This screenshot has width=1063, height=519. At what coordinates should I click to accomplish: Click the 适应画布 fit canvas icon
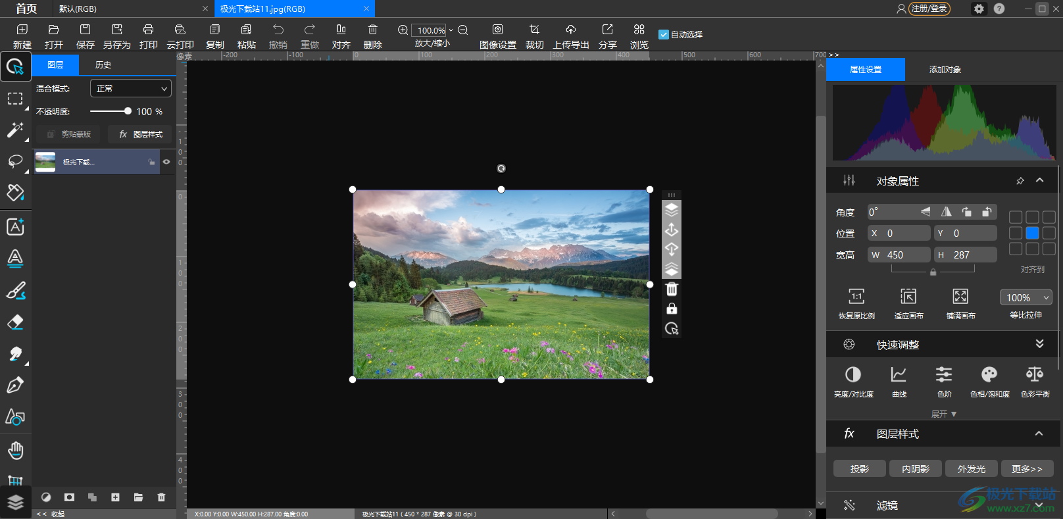908,296
